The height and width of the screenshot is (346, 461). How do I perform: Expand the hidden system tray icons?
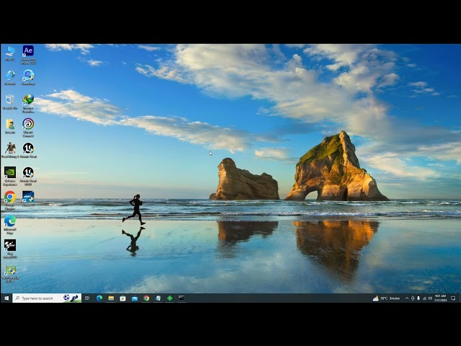tap(407, 298)
